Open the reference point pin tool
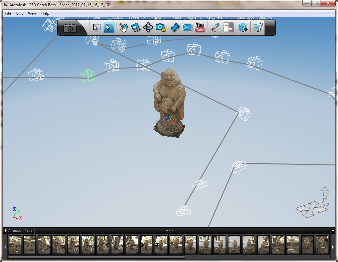The height and width of the screenshot is (262, 338). tap(215, 28)
